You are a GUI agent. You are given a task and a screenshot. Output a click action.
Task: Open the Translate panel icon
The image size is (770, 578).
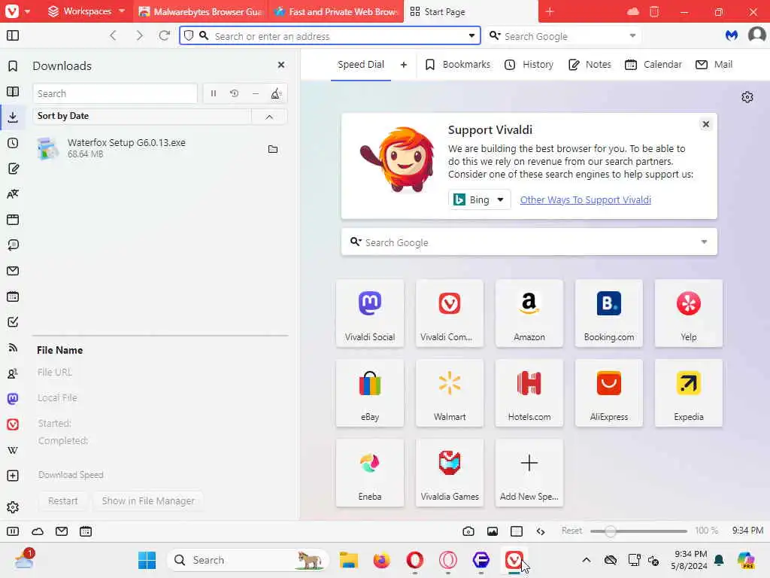[13, 194]
